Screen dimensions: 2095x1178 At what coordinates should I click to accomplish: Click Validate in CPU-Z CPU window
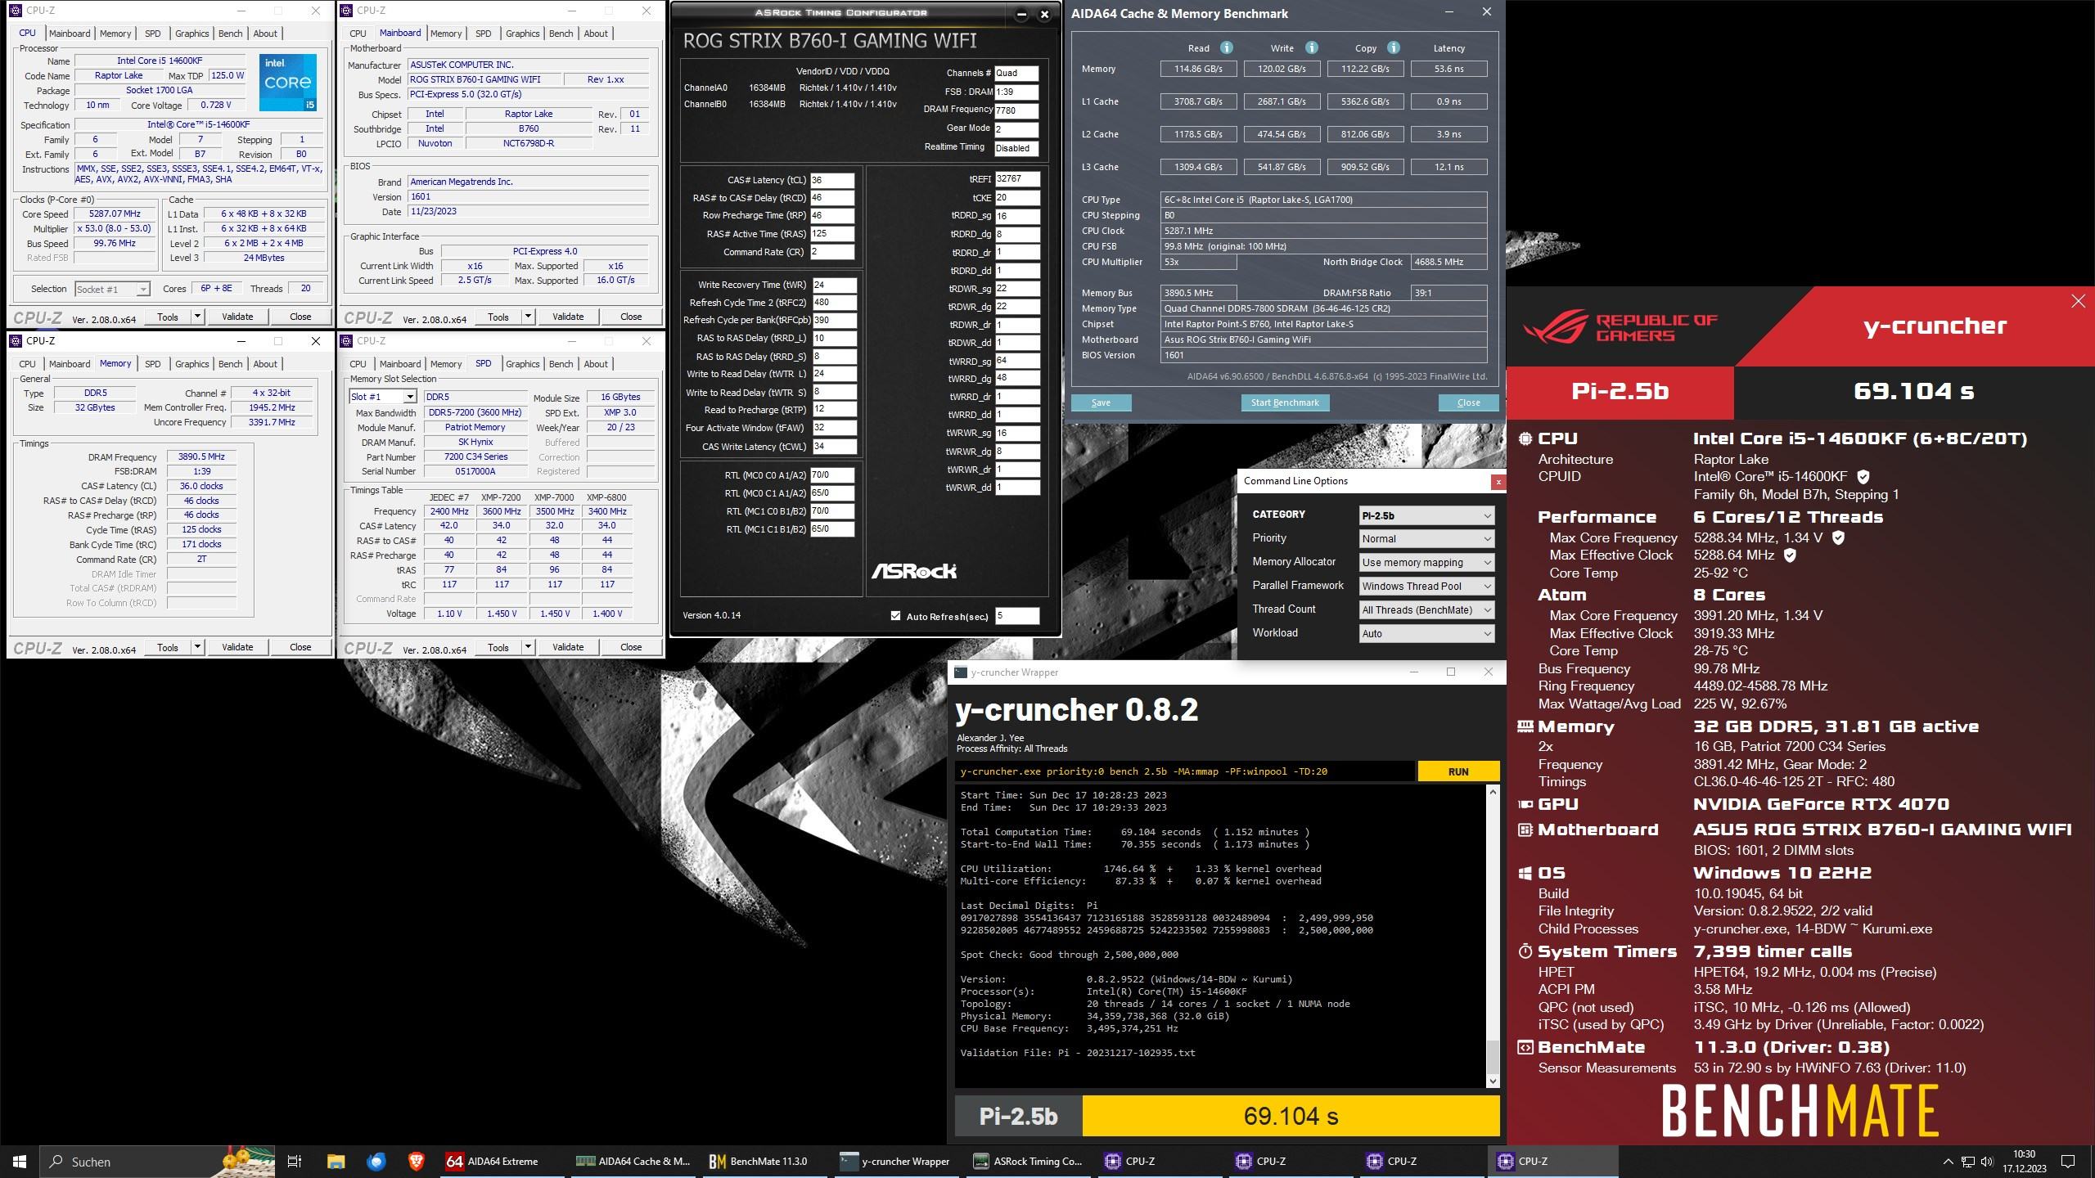[x=237, y=317]
